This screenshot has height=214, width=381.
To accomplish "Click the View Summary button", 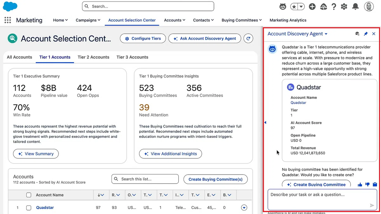I will click(x=36, y=154).
